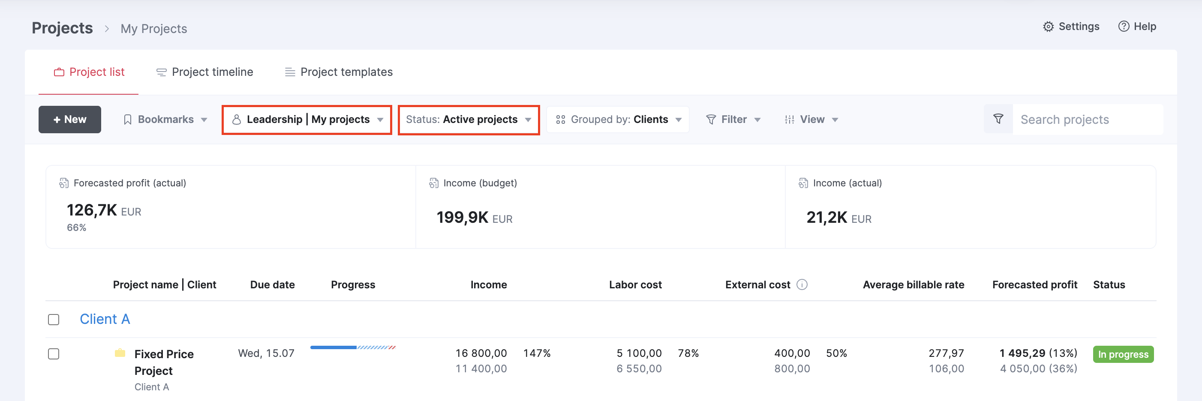Open the Client A group link
Image resolution: width=1202 pixels, height=401 pixels.
coord(105,320)
